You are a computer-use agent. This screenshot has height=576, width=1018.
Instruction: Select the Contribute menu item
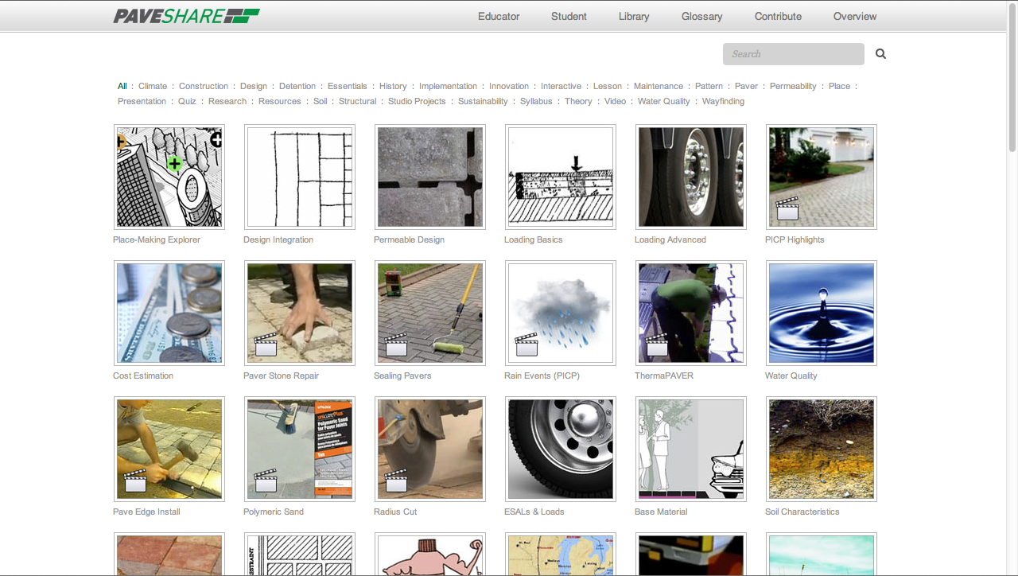tap(778, 16)
